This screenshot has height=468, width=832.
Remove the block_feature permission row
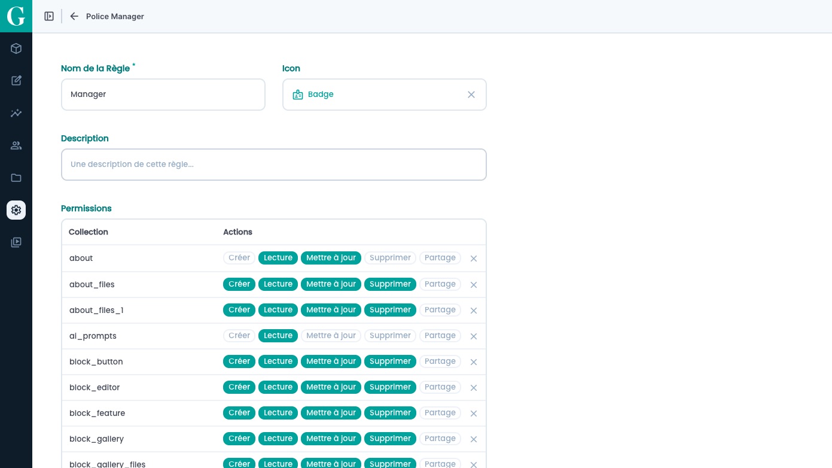point(474,414)
